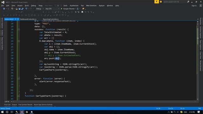This screenshot has height=114, width=203.
Task: Open the Document Outline side tab
Action: (2, 43)
